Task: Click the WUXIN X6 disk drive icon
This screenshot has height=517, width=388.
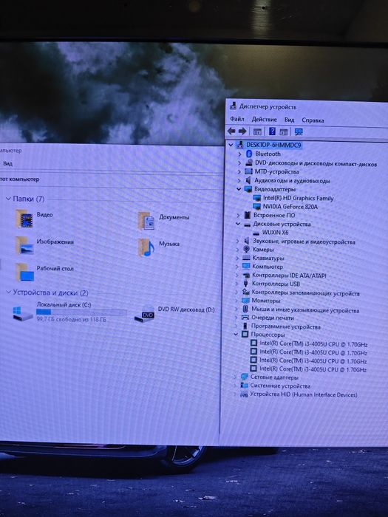Action: coord(256,233)
